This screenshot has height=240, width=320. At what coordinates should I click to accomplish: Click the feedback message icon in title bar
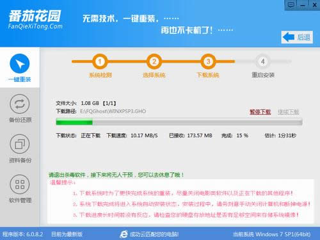pyautogui.click(x=291, y=4)
